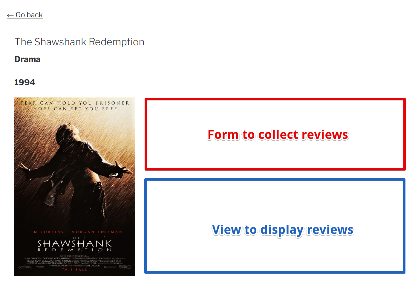The width and height of the screenshot is (418, 298).
Task: Click the blue reviews display placeholder box
Action: tap(275, 226)
